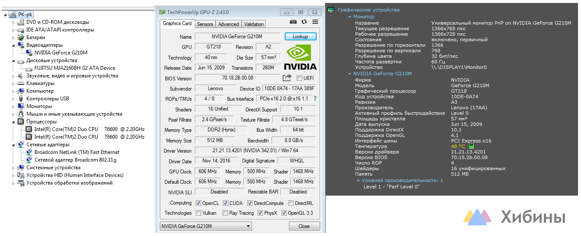This screenshot has width=581, height=236.
Task: Click the Level 1 - "Perf Level 0" entry
Action: pos(392,186)
